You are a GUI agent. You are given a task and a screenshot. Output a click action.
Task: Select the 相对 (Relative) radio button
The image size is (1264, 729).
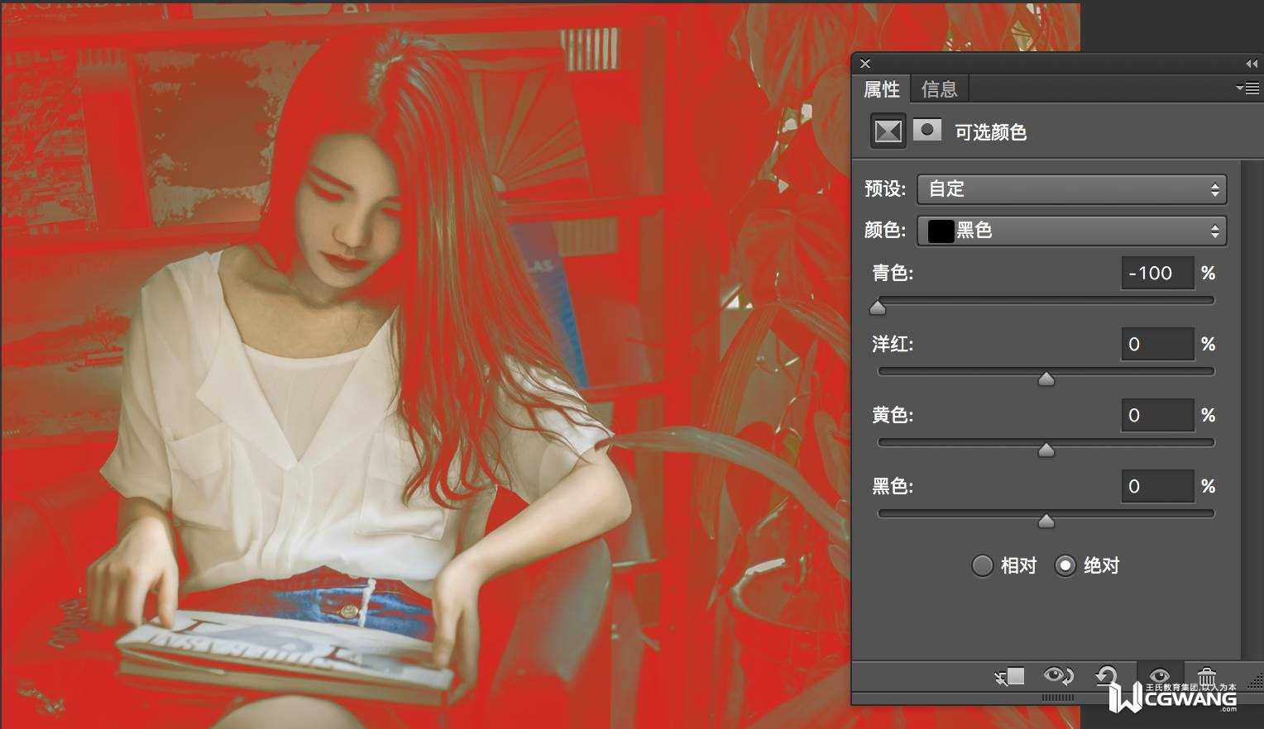pyautogui.click(x=982, y=565)
